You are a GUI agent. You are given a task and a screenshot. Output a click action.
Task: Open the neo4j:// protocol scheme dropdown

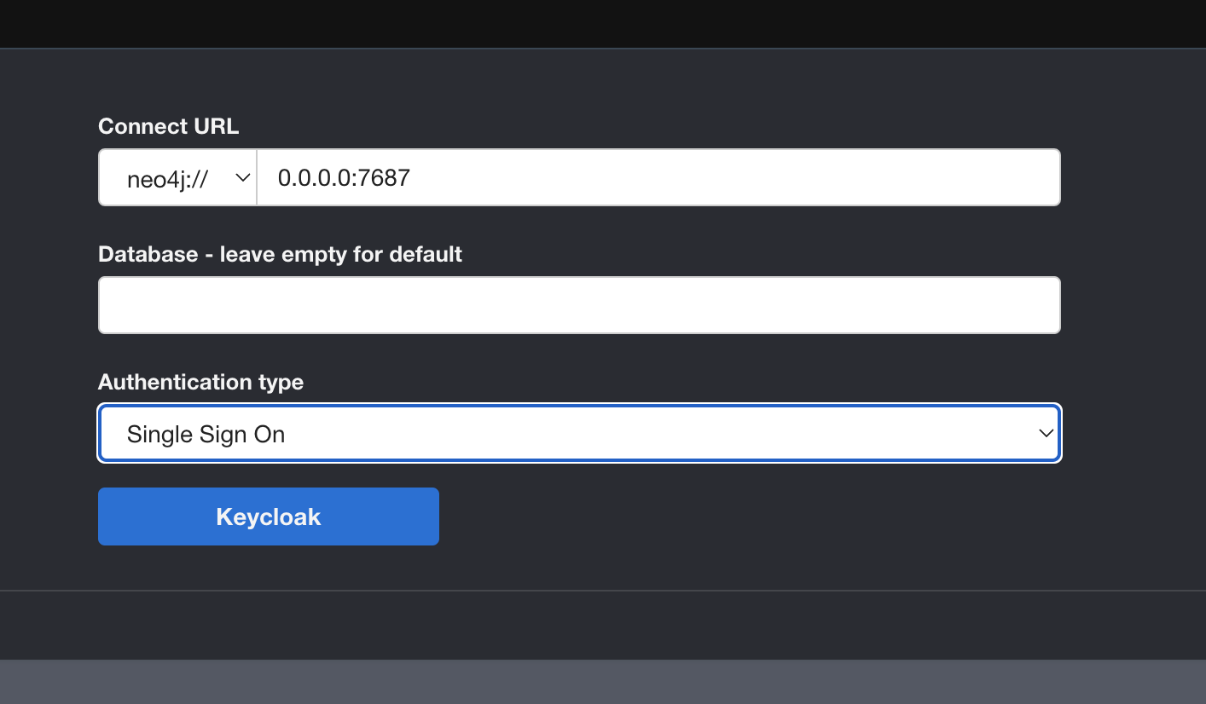coord(177,177)
